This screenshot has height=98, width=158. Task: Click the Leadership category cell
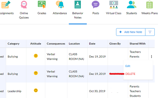coord(14,91)
